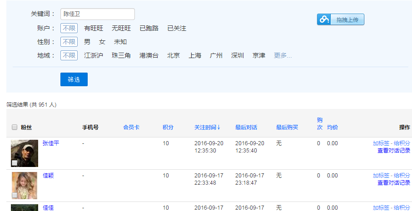Image resolution: width=412 pixels, height=211 pixels.
Task: Focus the 关键词 search input field
Action: click(x=98, y=14)
